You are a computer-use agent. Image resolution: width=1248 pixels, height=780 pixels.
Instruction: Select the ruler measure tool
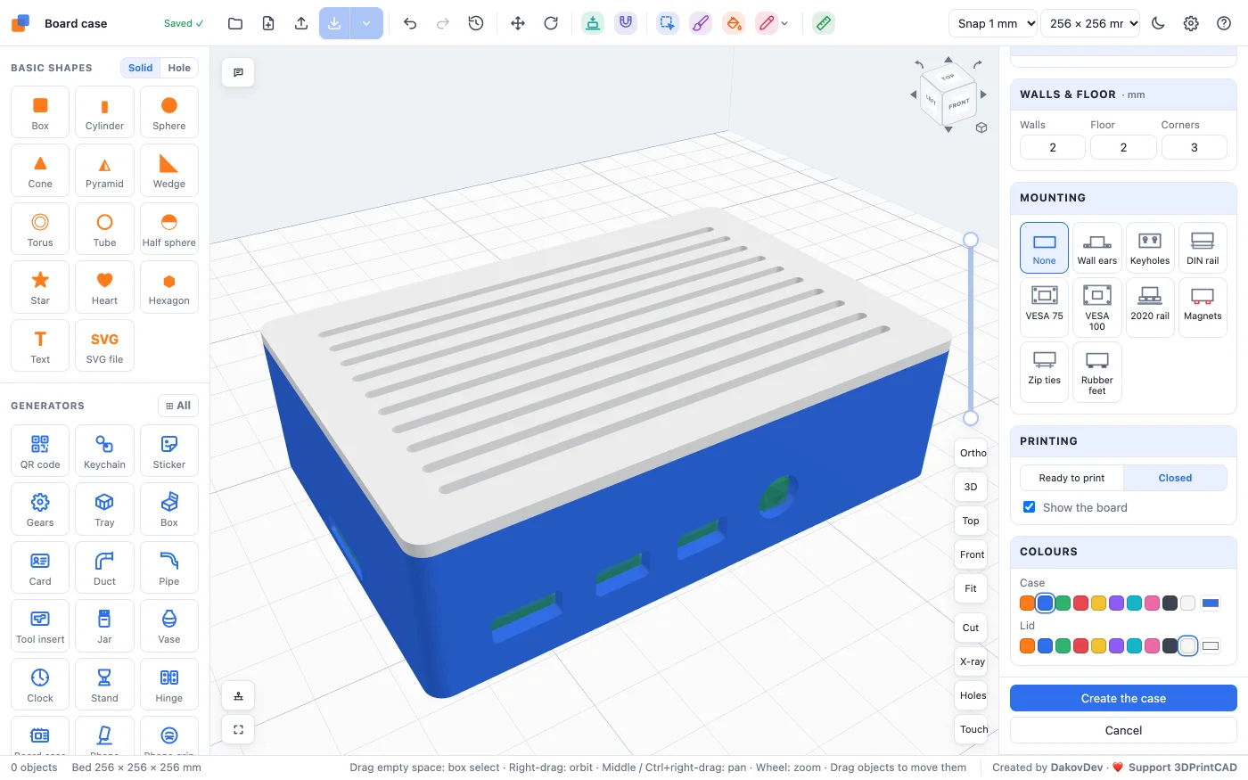pos(824,23)
